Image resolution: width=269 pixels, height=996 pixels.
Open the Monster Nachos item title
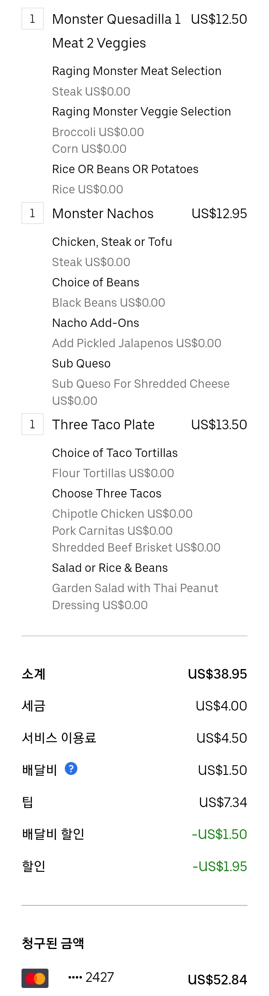click(103, 213)
